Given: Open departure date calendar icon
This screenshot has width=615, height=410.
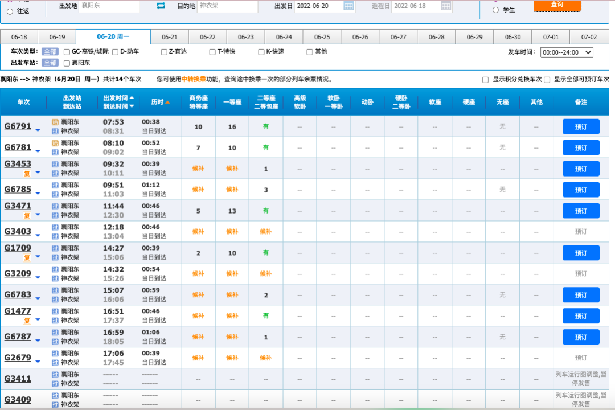Looking at the screenshot, I should pyautogui.click(x=348, y=6).
